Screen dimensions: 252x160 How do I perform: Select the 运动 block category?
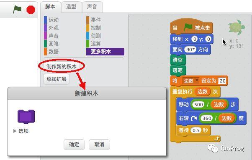[51, 20]
